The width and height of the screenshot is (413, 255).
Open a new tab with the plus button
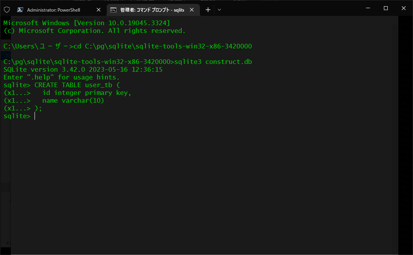pyautogui.click(x=208, y=9)
